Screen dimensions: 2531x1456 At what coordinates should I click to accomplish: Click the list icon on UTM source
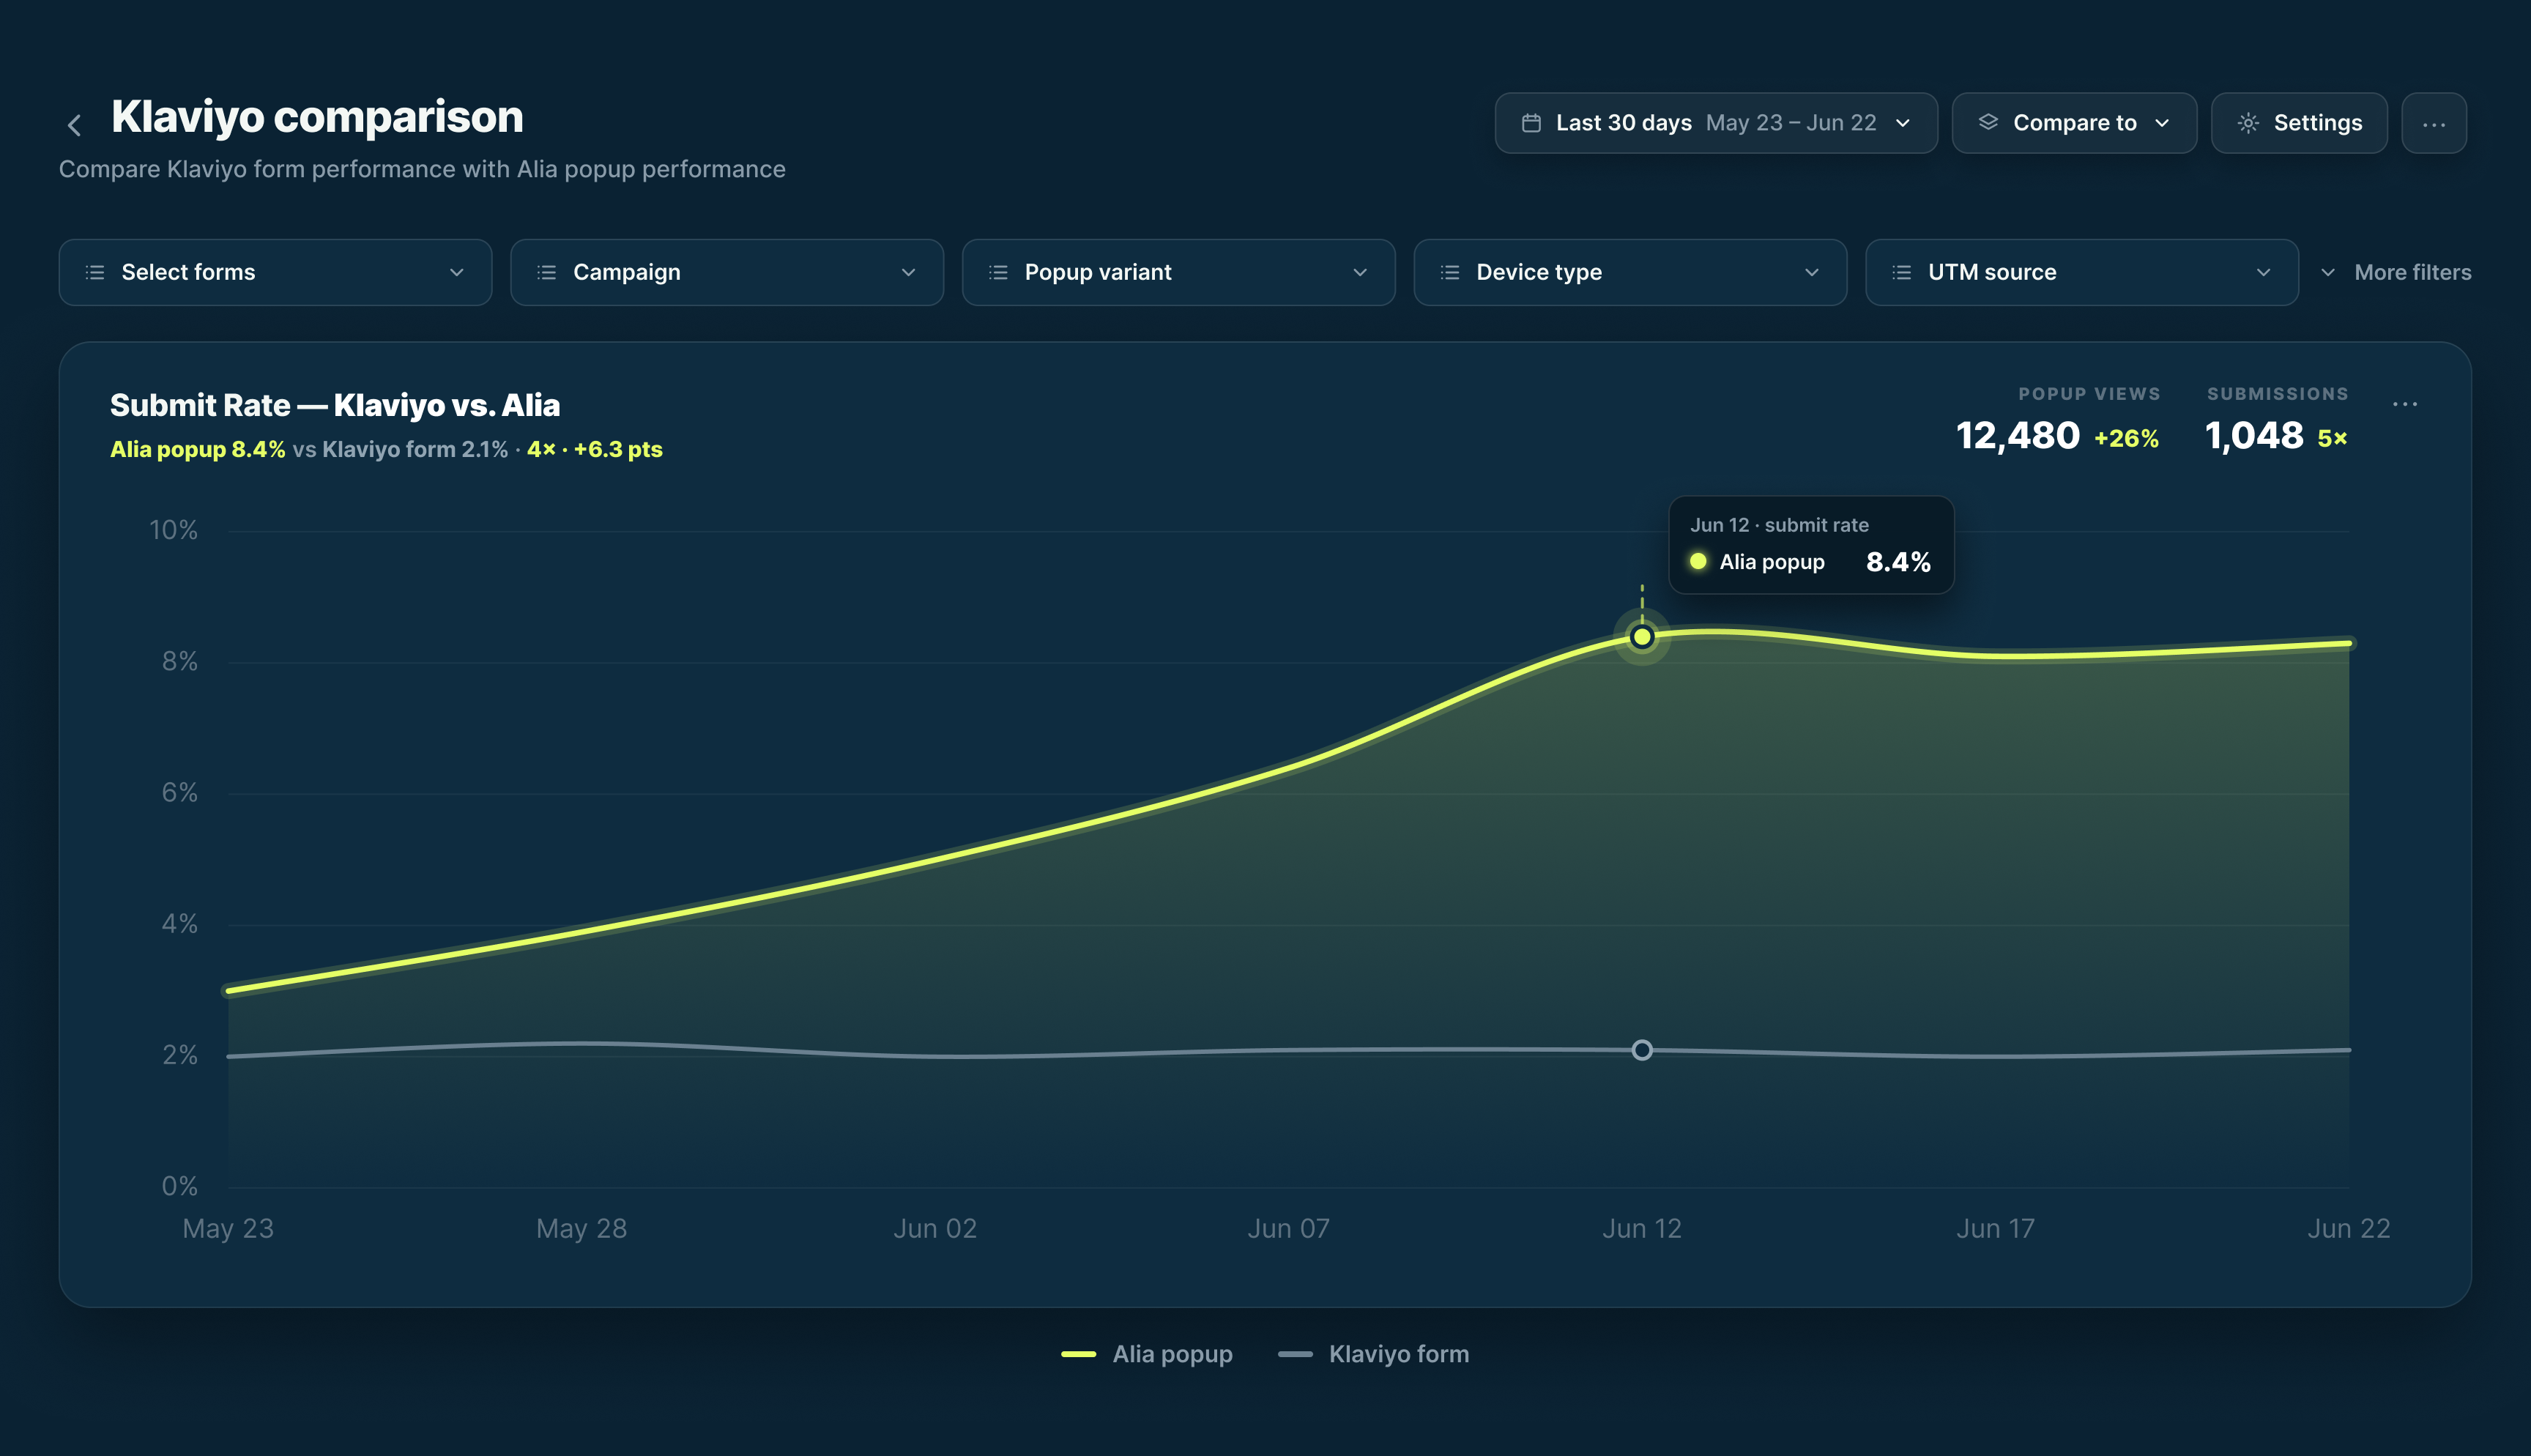pos(1901,272)
